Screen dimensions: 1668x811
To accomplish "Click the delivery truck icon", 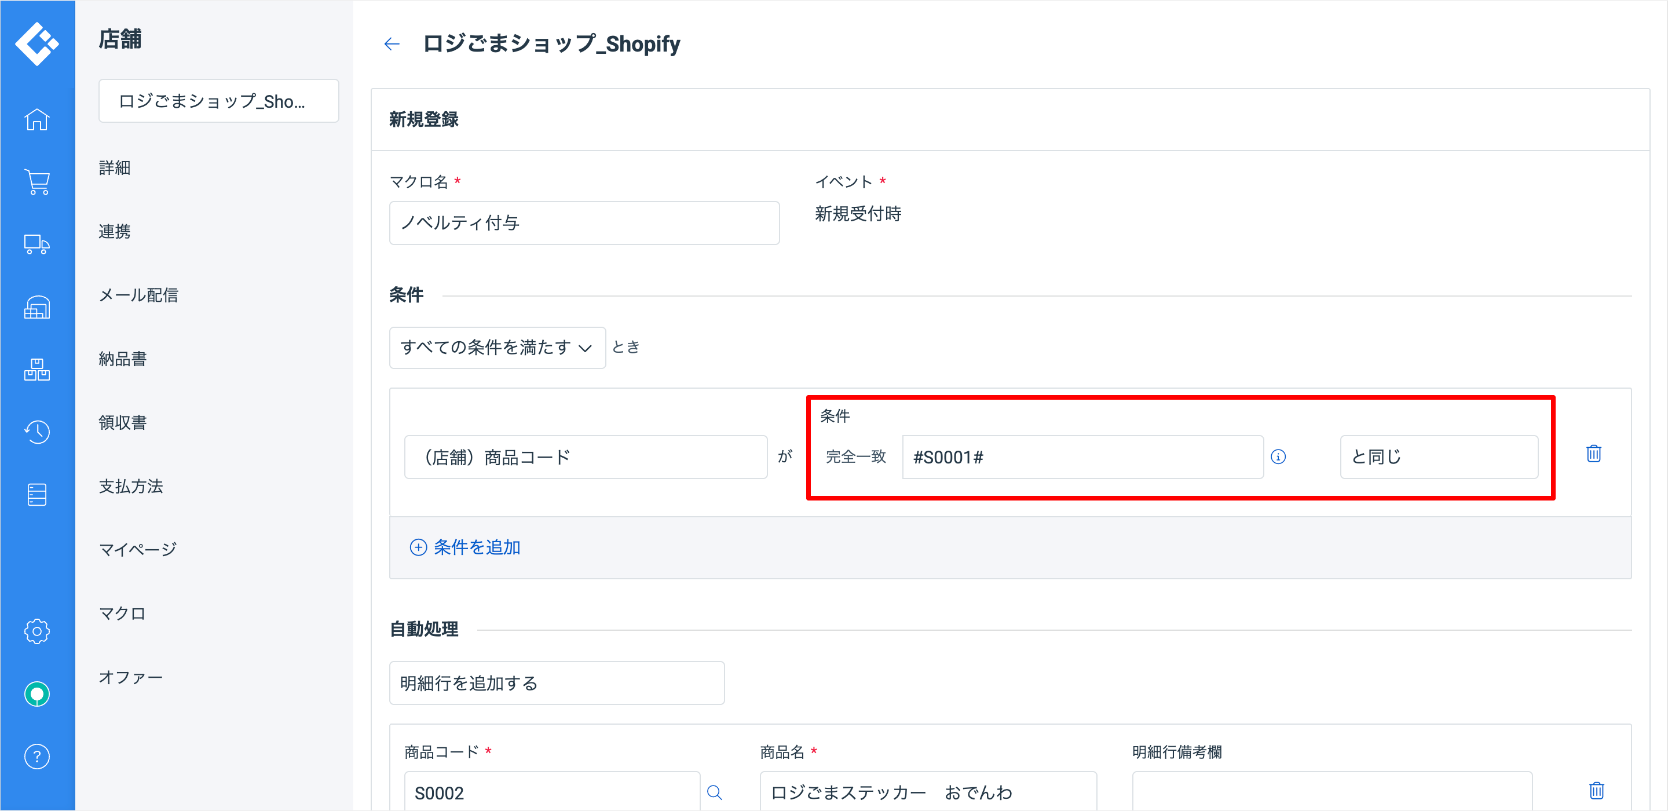I will point(37,244).
